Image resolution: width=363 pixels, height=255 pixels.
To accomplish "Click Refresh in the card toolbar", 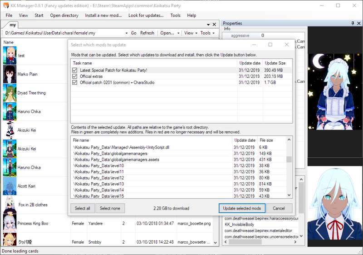I will [147, 33].
